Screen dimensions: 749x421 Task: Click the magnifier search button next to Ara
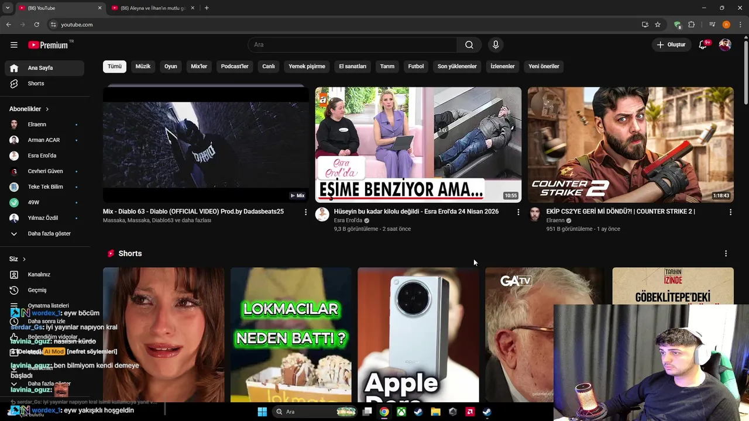tap(469, 45)
